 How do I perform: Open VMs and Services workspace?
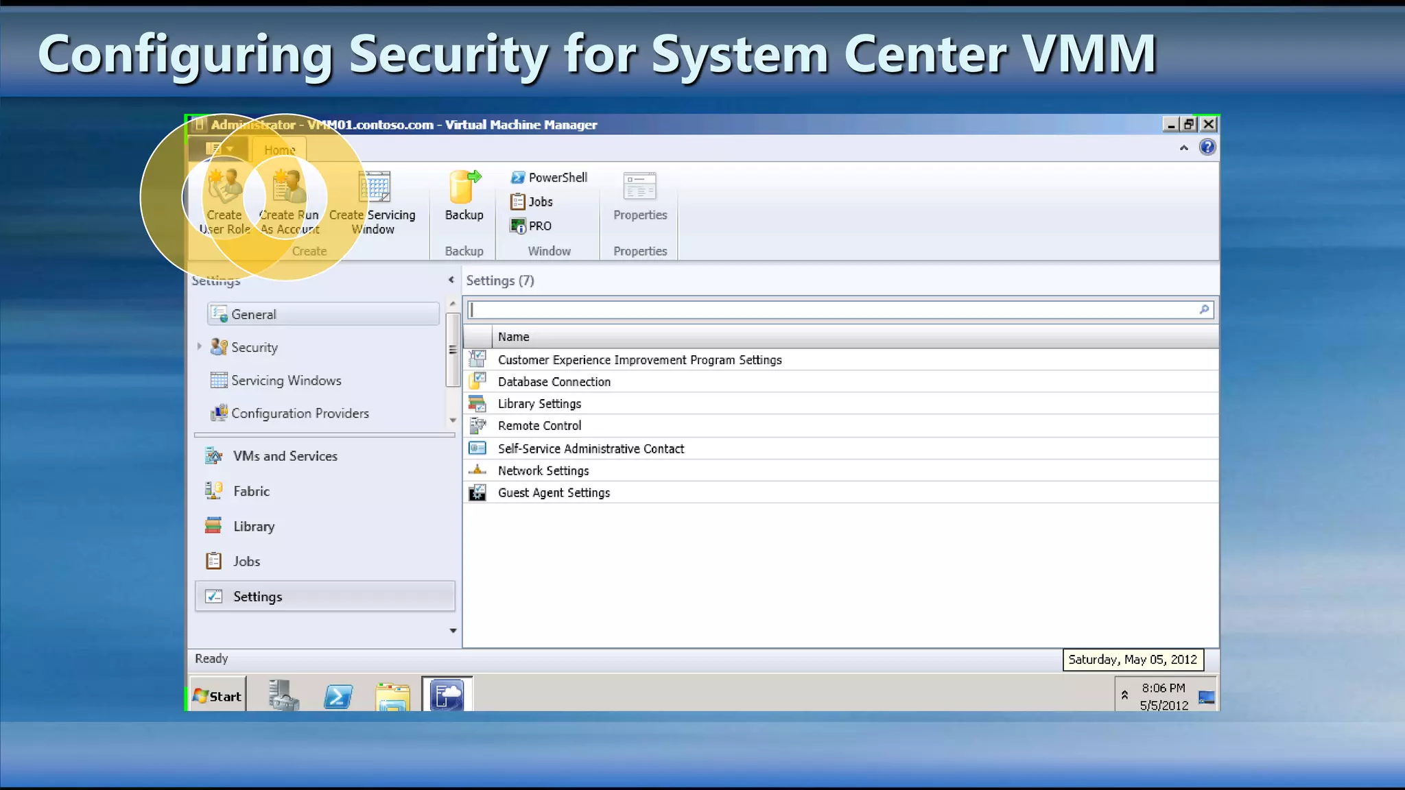pyautogui.click(x=324, y=456)
